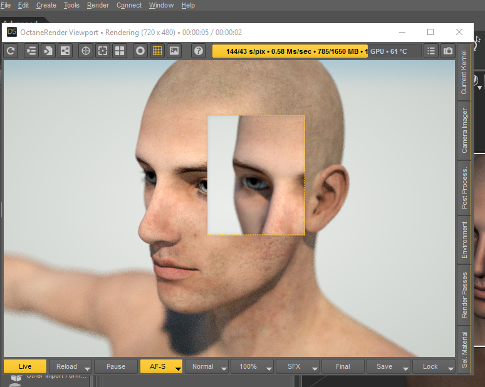Image resolution: width=485 pixels, height=387 pixels.
Task: Expand the 100% zoom dropdown
Action: 269,367
